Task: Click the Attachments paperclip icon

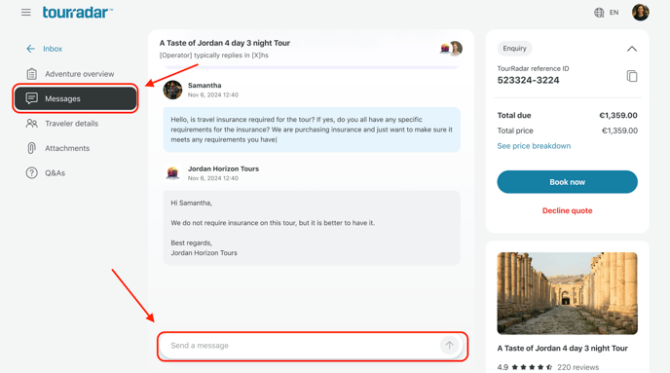Action: (31, 148)
